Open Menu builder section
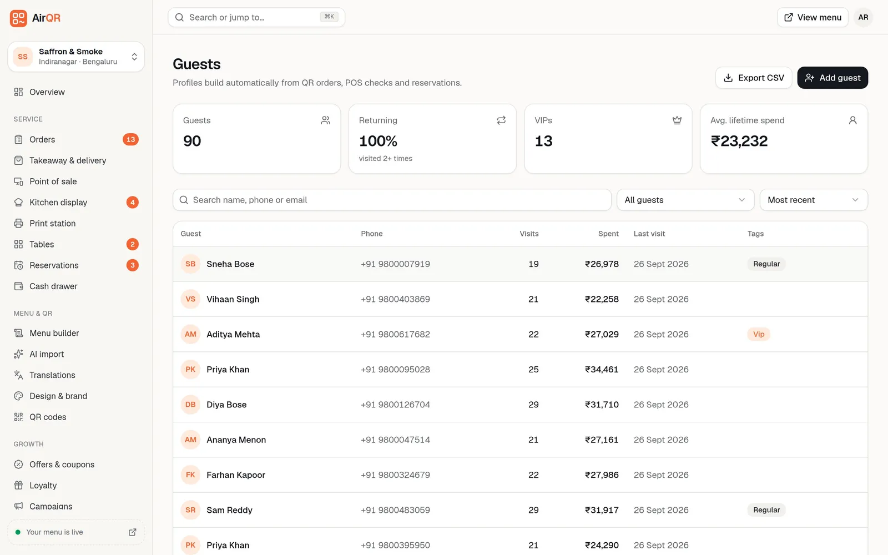 coord(76,333)
